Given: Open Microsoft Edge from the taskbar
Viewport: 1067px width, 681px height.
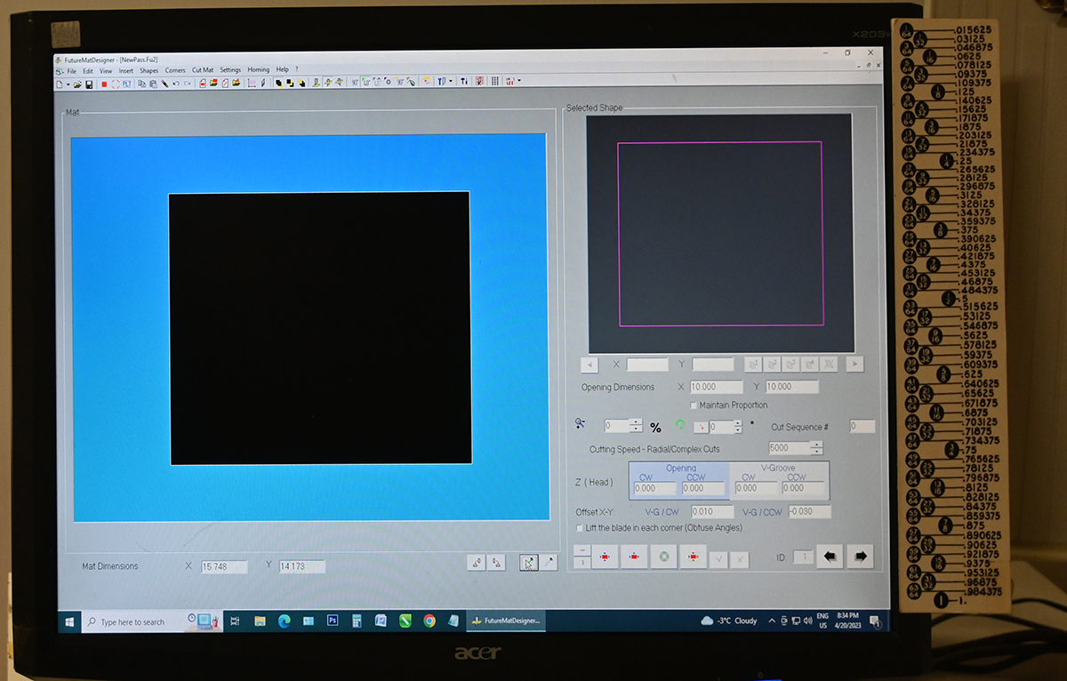Looking at the screenshot, I should (285, 621).
